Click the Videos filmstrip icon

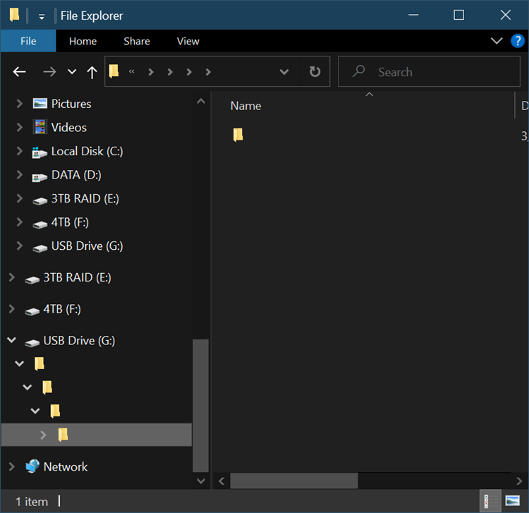[x=39, y=127]
